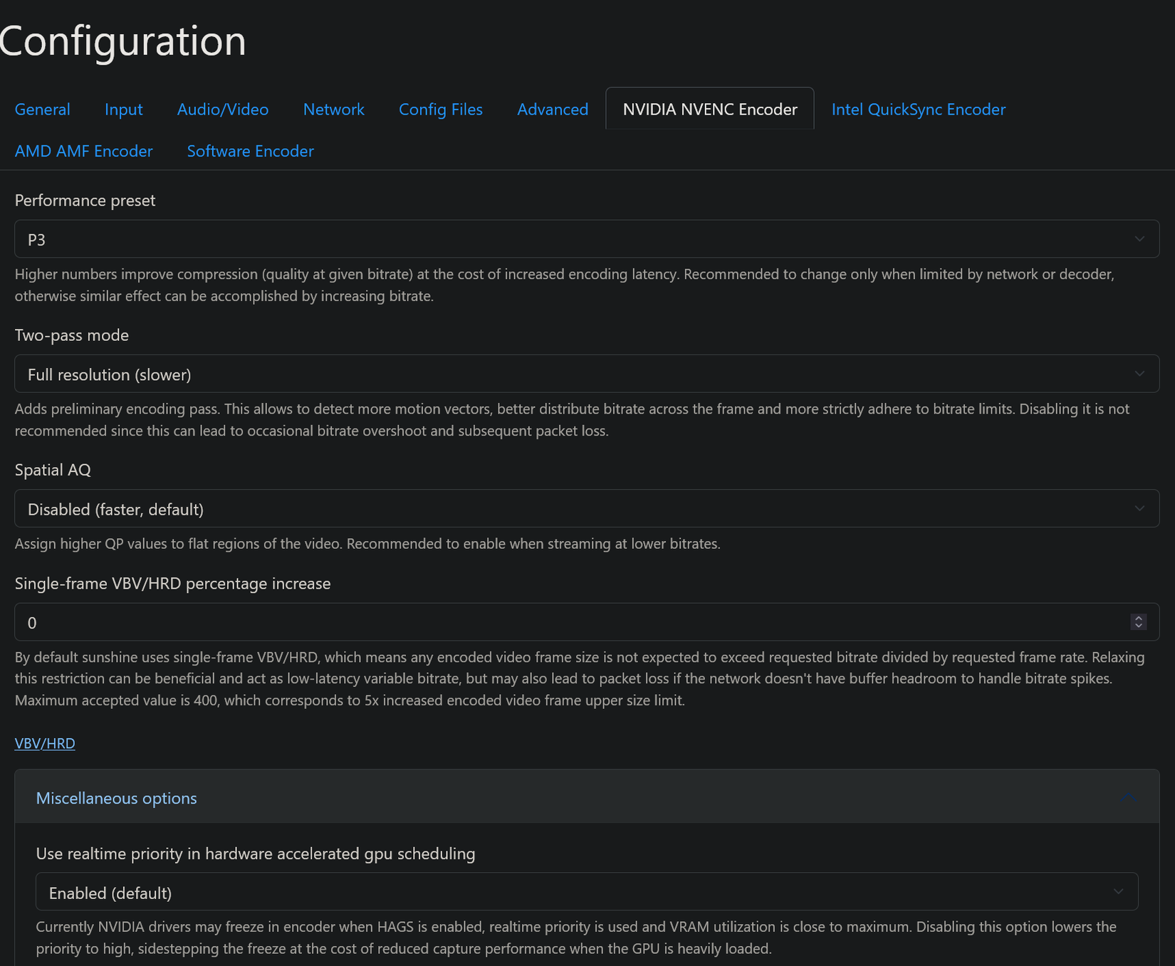1175x966 pixels.
Task: Open the Performance preset dropdown
Action: [x=587, y=239]
